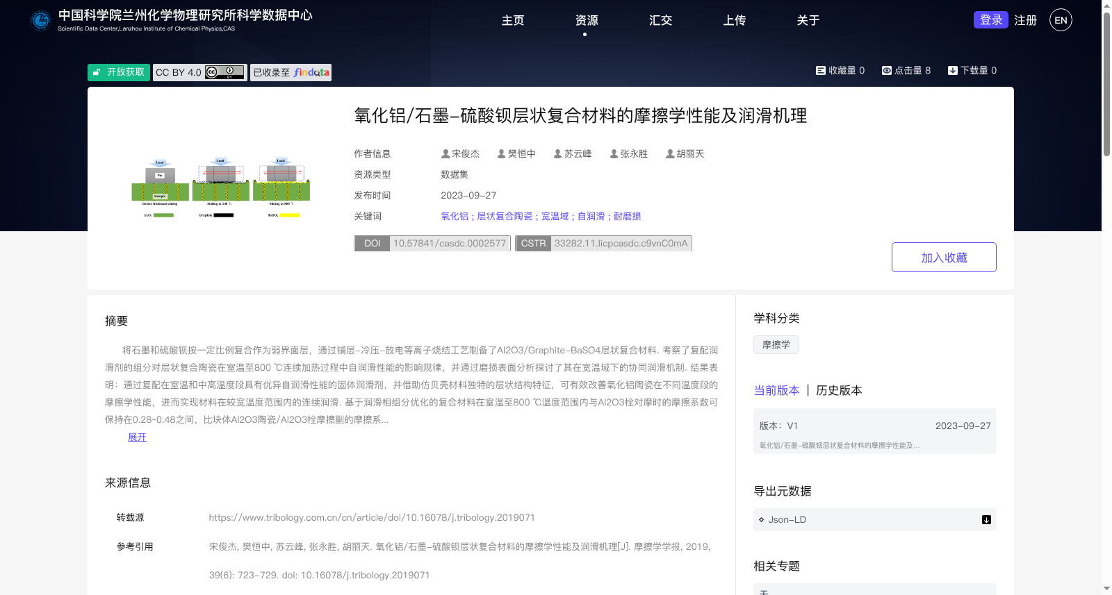
Task: Click the person icon beside 张永胜
Action: click(x=614, y=153)
